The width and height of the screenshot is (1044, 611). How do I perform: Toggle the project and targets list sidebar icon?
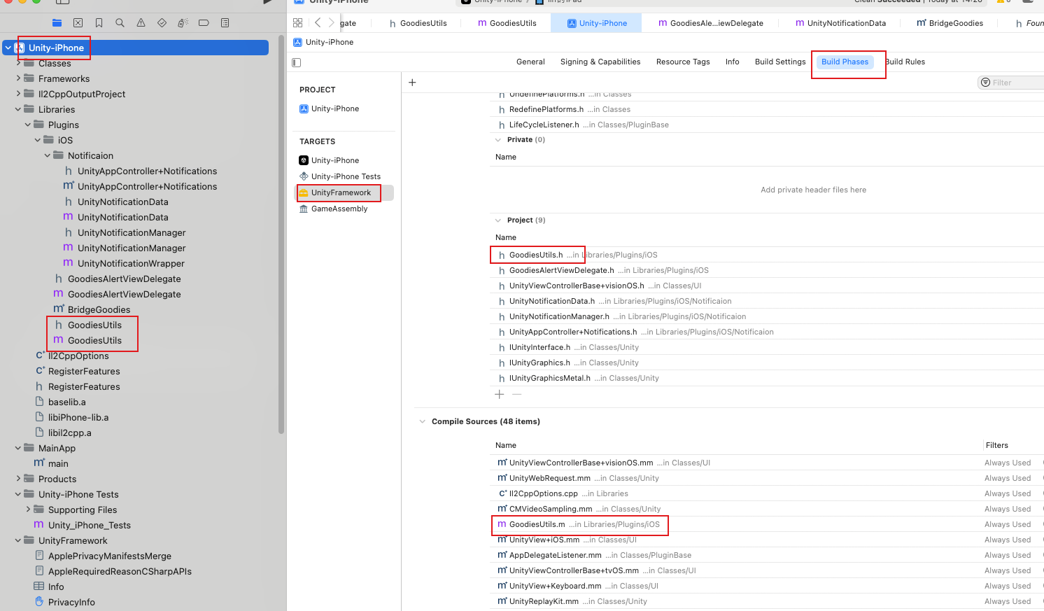[297, 62]
